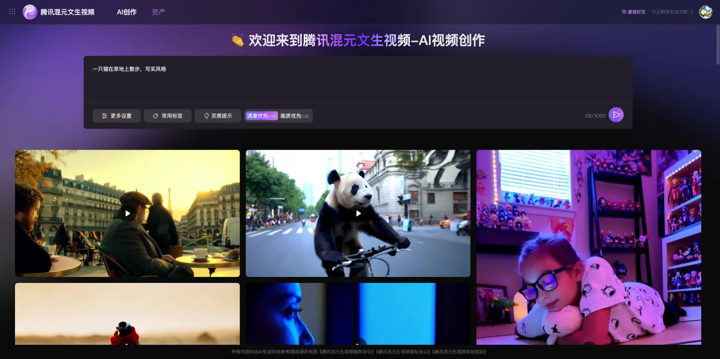Play the Paris street café video
Image resolution: width=720 pixels, height=359 pixels.
tap(127, 213)
